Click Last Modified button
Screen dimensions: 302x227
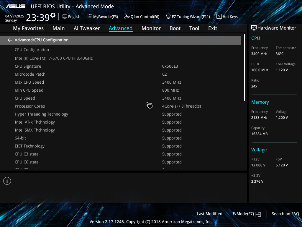[x=210, y=214]
